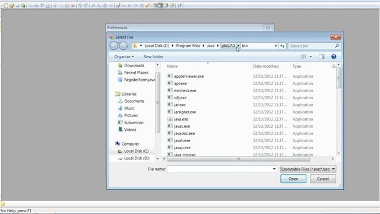The width and height of the screenshot is (380, 214).
Task: Refresh the bin folder listing
Action: coord(283,46)
